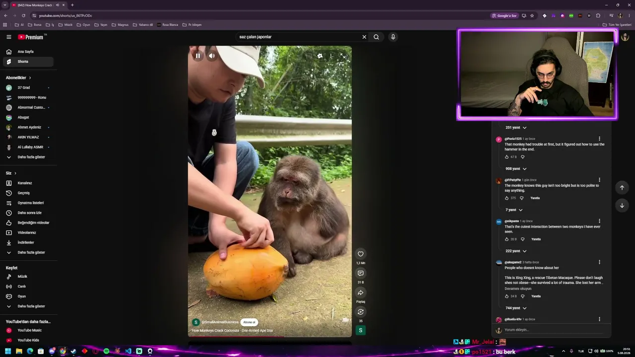Image resolution: width=635 pixels, height=357 pixels.
Task: Open the YouTube guide hamburger menu
Action: [x=8, y=37]
